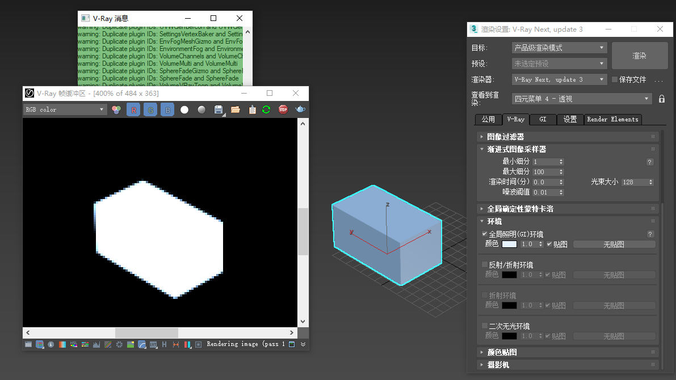Image resolution: width=676 pixels, height=380 pixels.
Task: Click the V-Ray 消息 window scroll up arrow
Action: pyautogui.click(x=247, y=32)
